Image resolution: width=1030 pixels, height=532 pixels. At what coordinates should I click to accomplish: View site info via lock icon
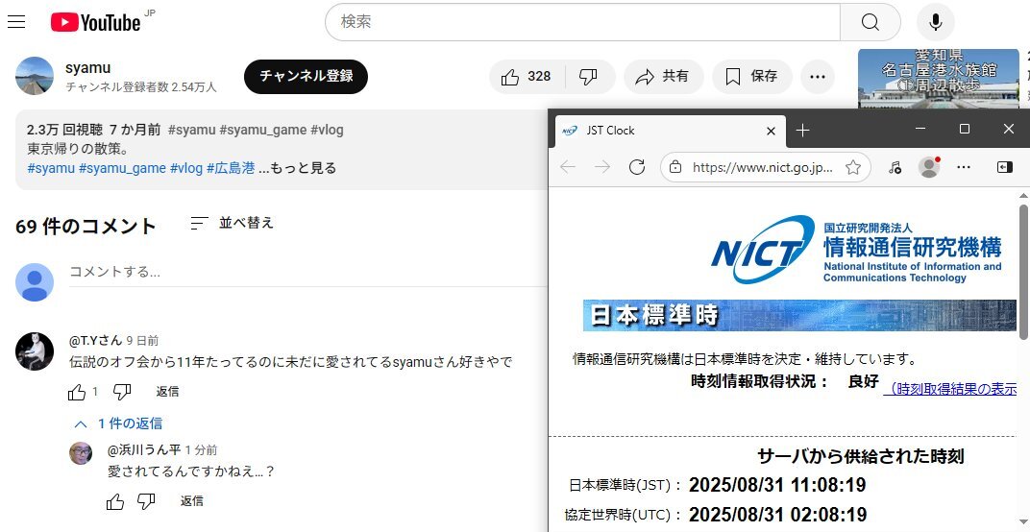(x=674, y=167)
